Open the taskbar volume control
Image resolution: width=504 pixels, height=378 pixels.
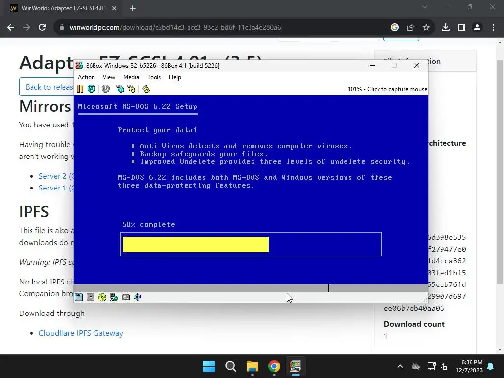pos(444,366)
